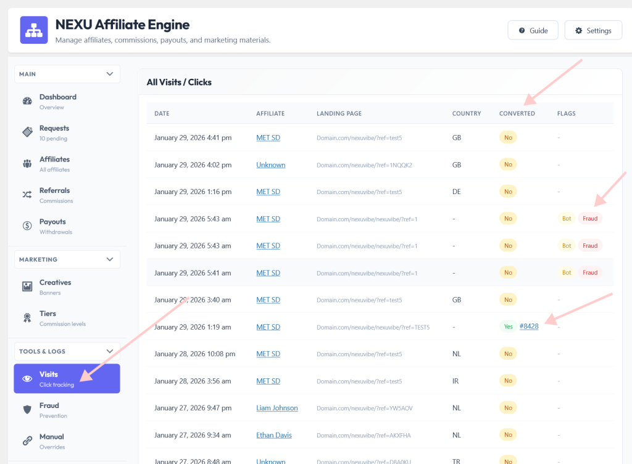Screen dimensions: 632x464
Task: Click the FLAGS column header
Action: pyautogui.click(x=567, y=113)
